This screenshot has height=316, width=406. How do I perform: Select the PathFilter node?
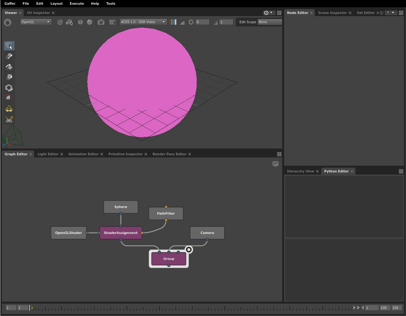tap(166, 213)
